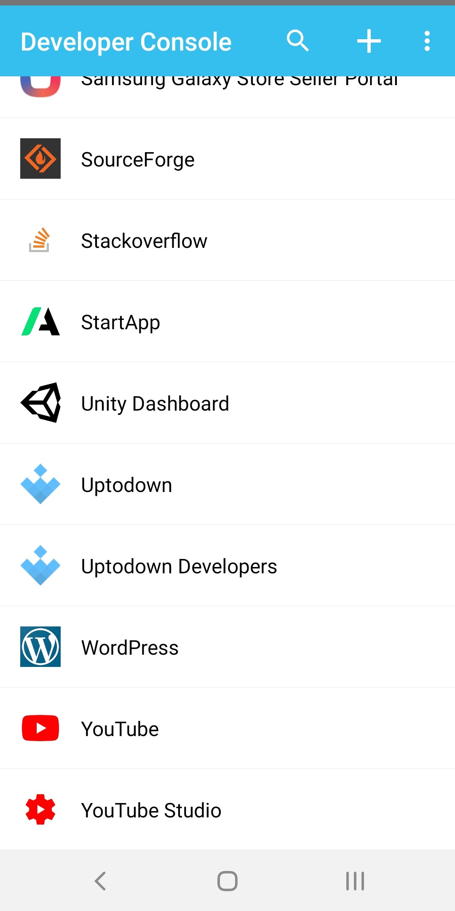Screen dimensions: 455x911
Task: Click the StartApp icon
Action: pos(40,322)
